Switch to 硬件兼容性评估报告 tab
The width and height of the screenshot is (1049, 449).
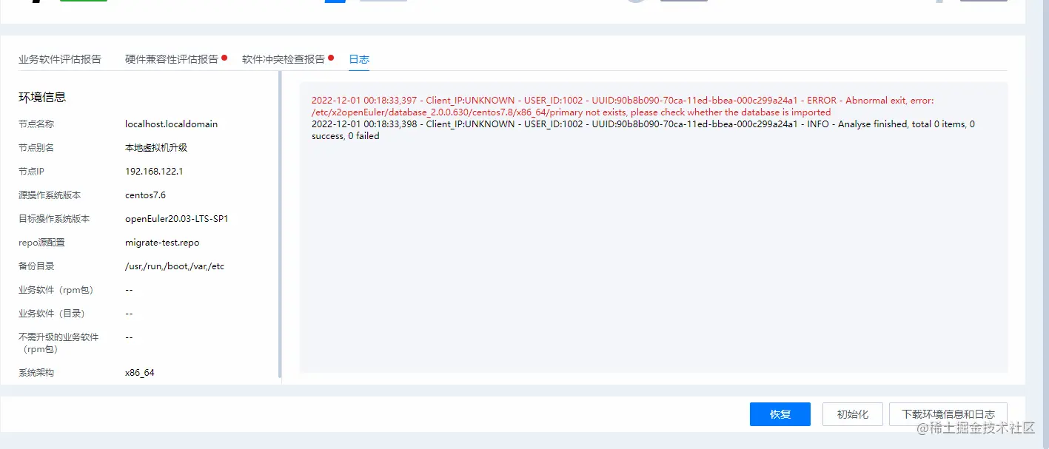tap(172, 59)
